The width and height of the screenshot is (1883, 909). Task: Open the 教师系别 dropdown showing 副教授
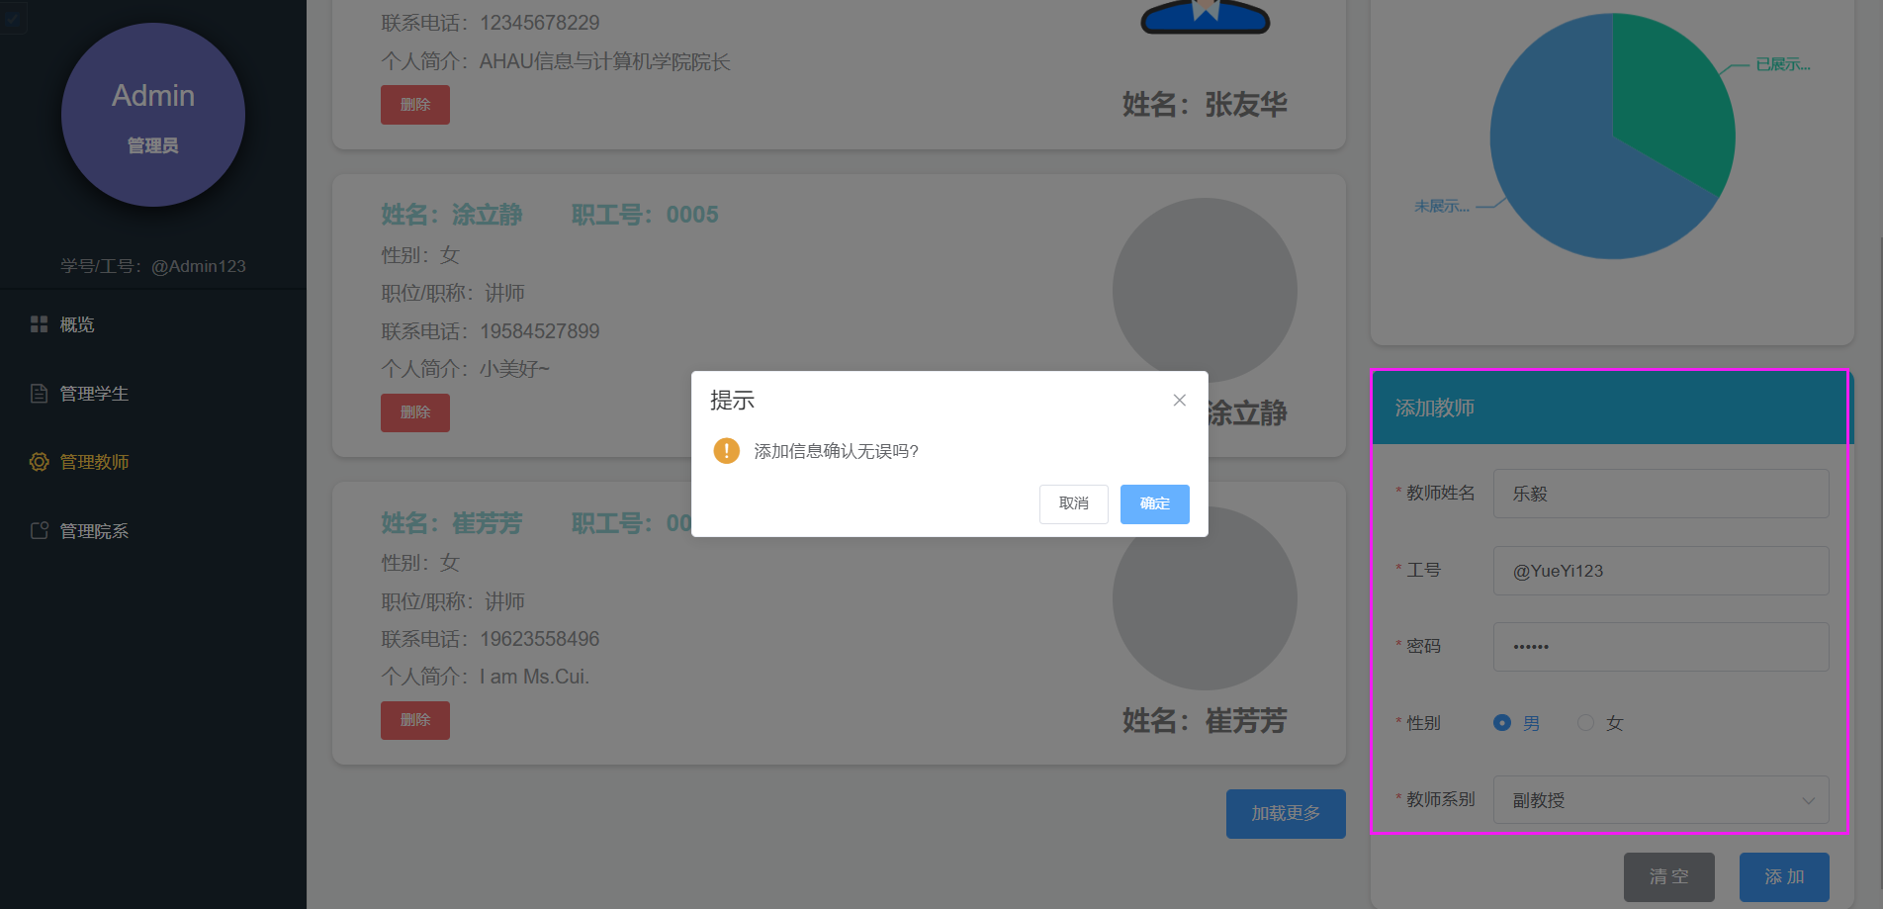tap(1661, 800)
